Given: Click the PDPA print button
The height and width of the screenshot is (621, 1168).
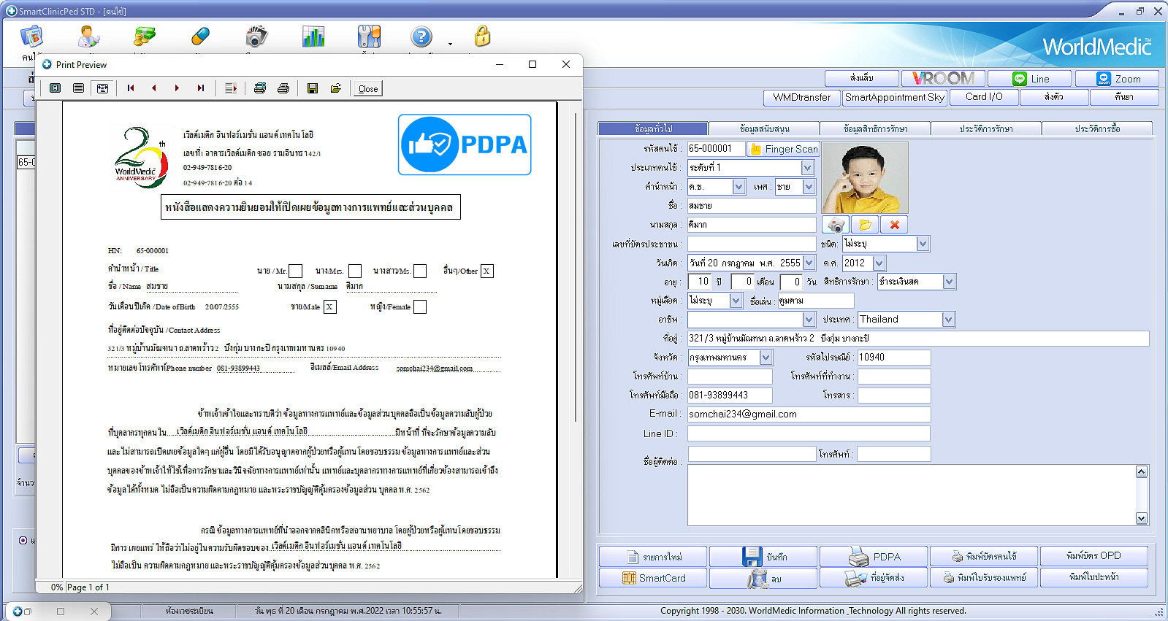Looking at the screenshot, I should click(x=874, y=557).
